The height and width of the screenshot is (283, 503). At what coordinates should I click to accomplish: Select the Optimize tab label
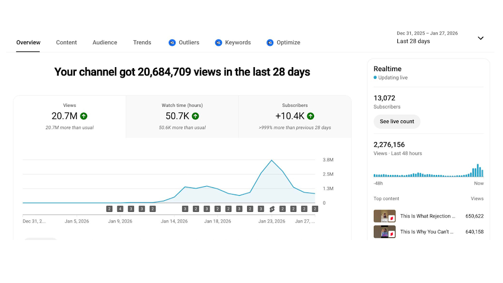point(288,43)
